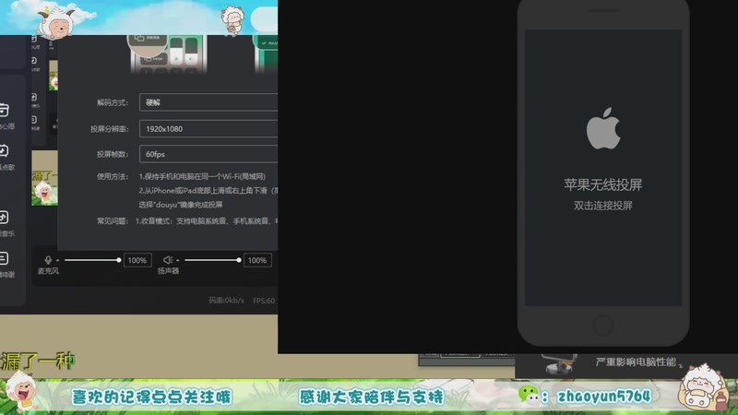This screenshot has width=738, height=415.
Task: Select the speaker 100% volume value box
Action: tap(257, 260)
